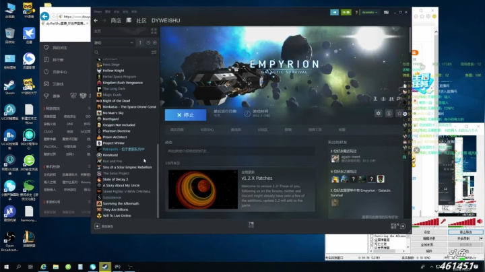Image resolution: width=485 pixels, height=272 pixels.
Task: Open the Empyrion game settings gear
Action: pyautogui.click(x=378, y=113)
